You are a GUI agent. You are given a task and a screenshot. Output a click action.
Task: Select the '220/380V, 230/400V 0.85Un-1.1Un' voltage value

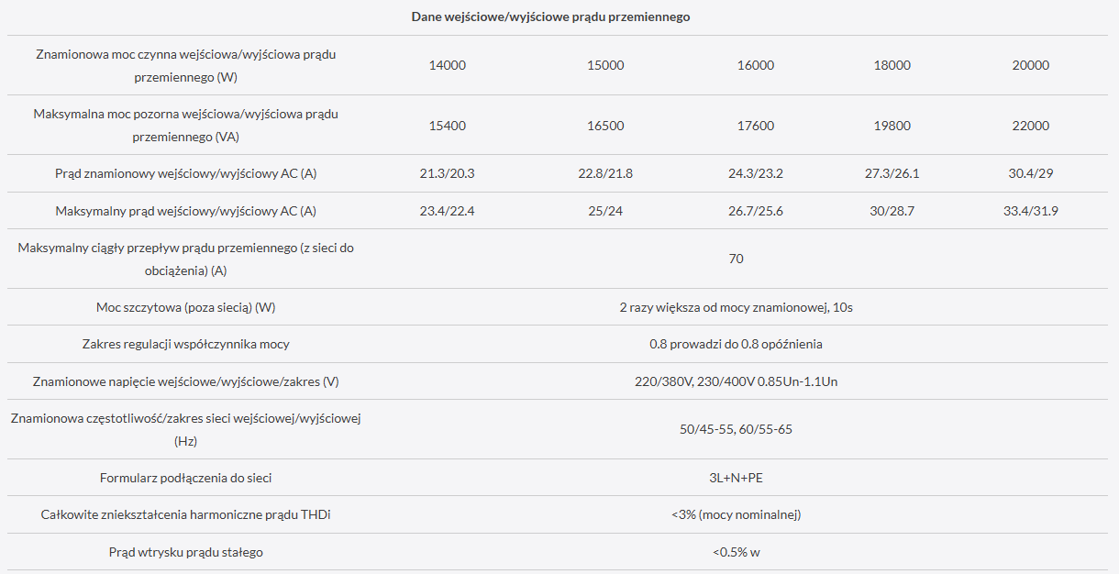point(736,381)
